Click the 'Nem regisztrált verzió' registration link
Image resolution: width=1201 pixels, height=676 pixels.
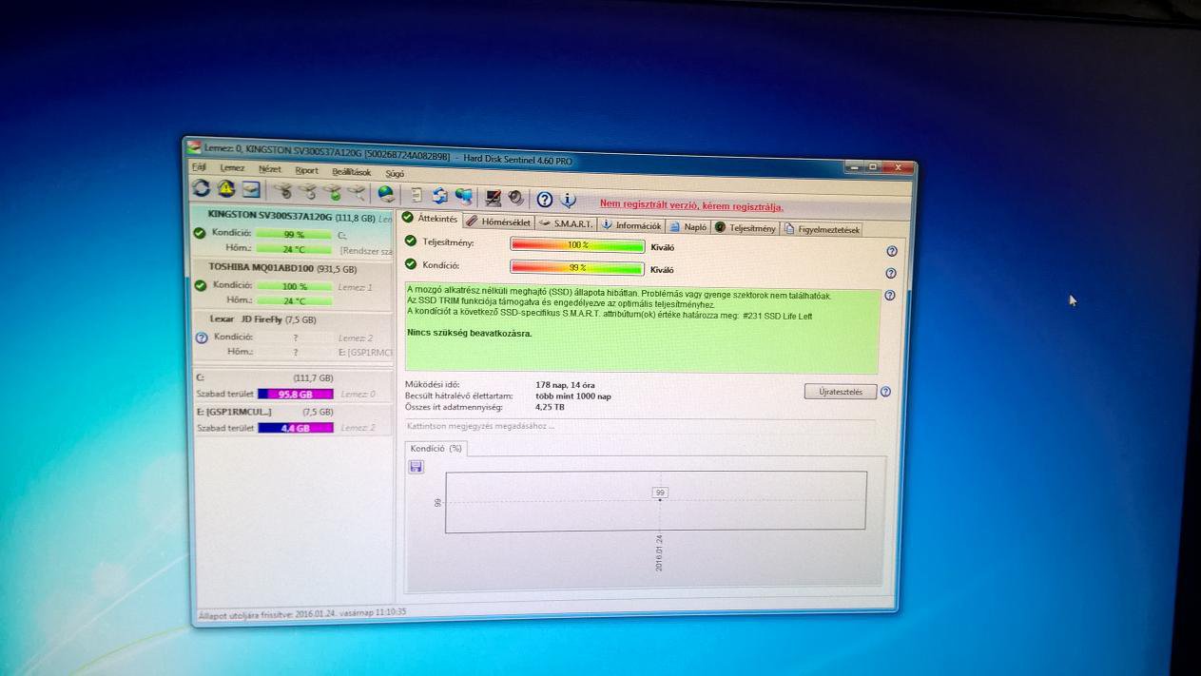(691, 205)
